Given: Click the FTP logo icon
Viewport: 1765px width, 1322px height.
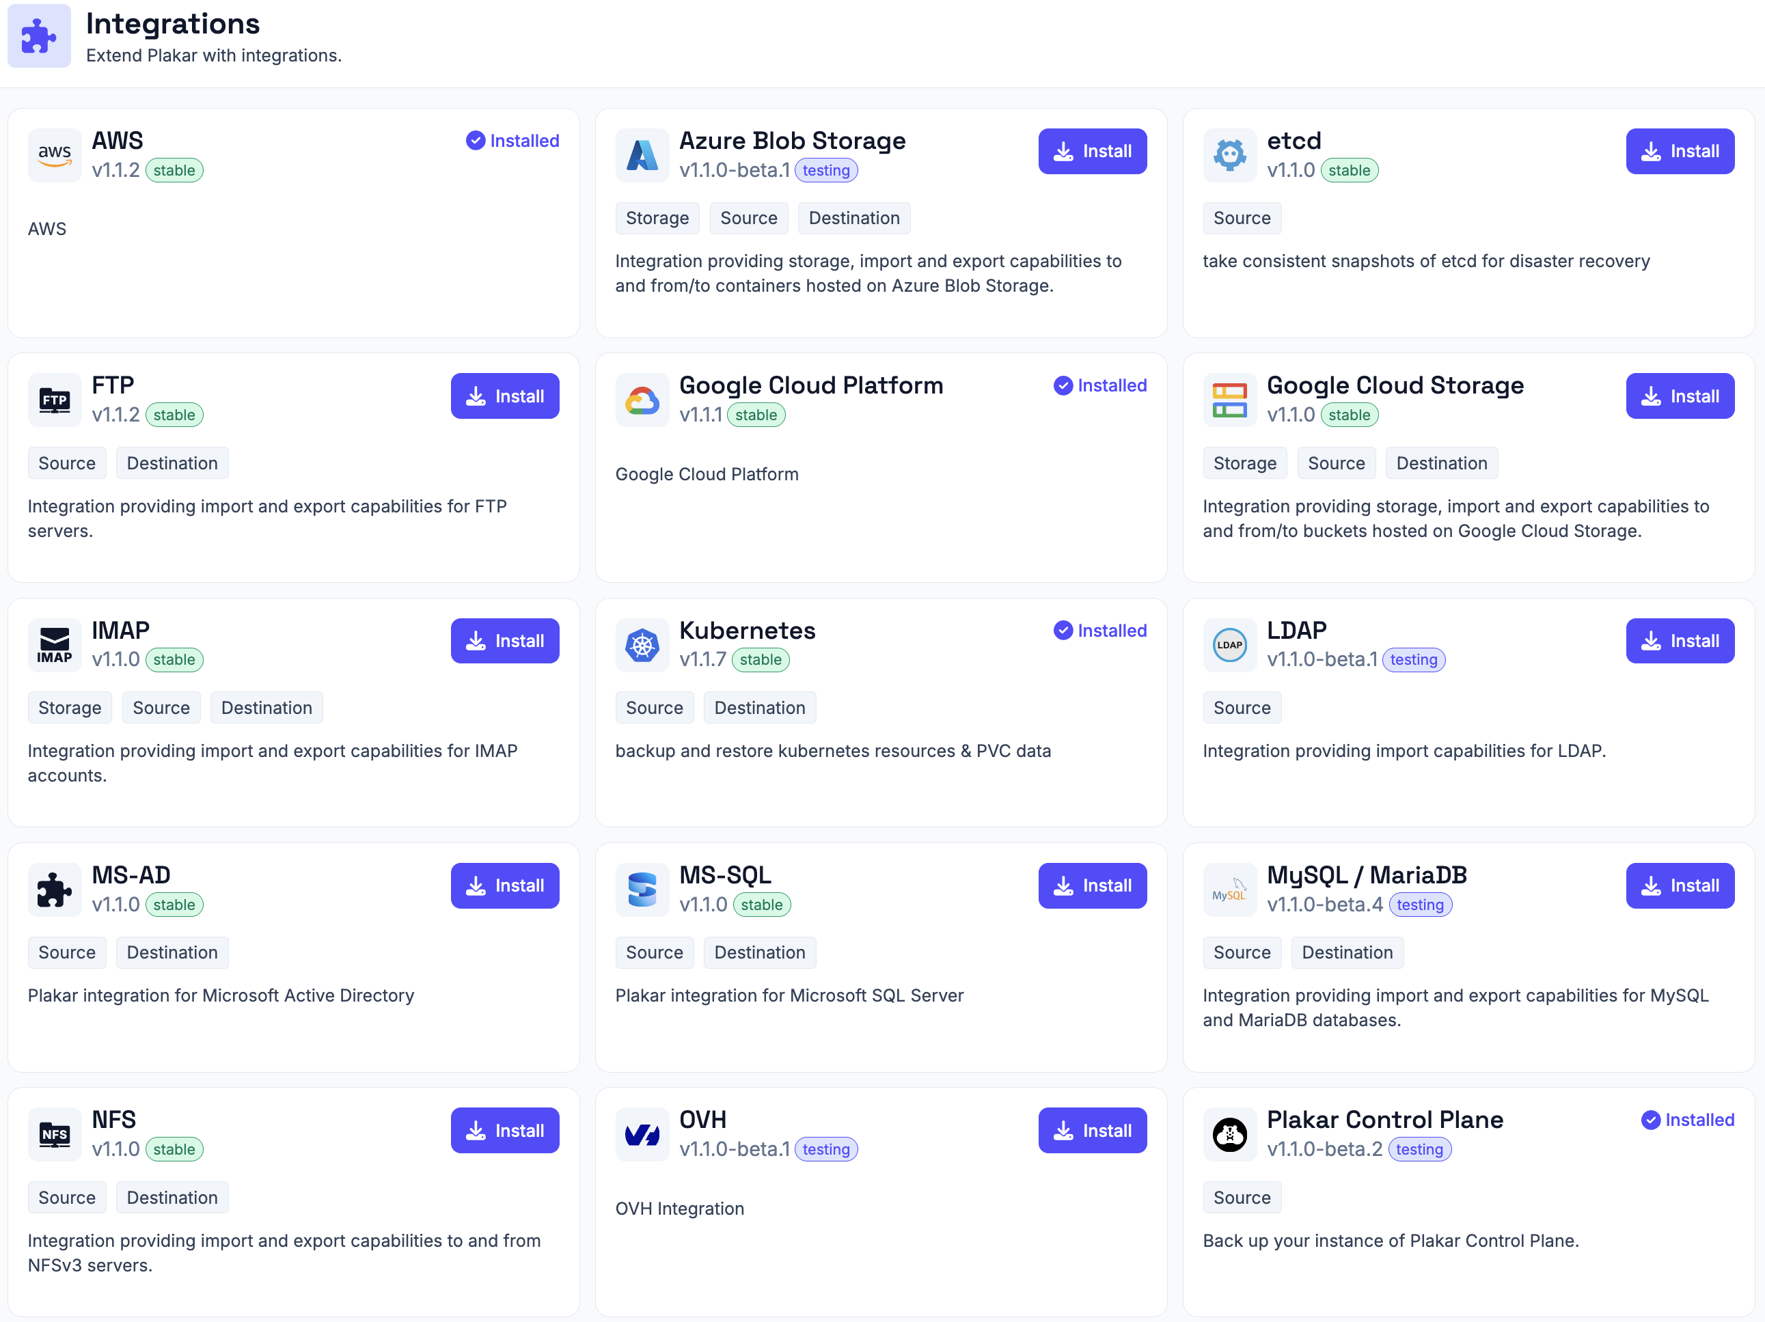Looking at the screenshot, I should point(54,400).
